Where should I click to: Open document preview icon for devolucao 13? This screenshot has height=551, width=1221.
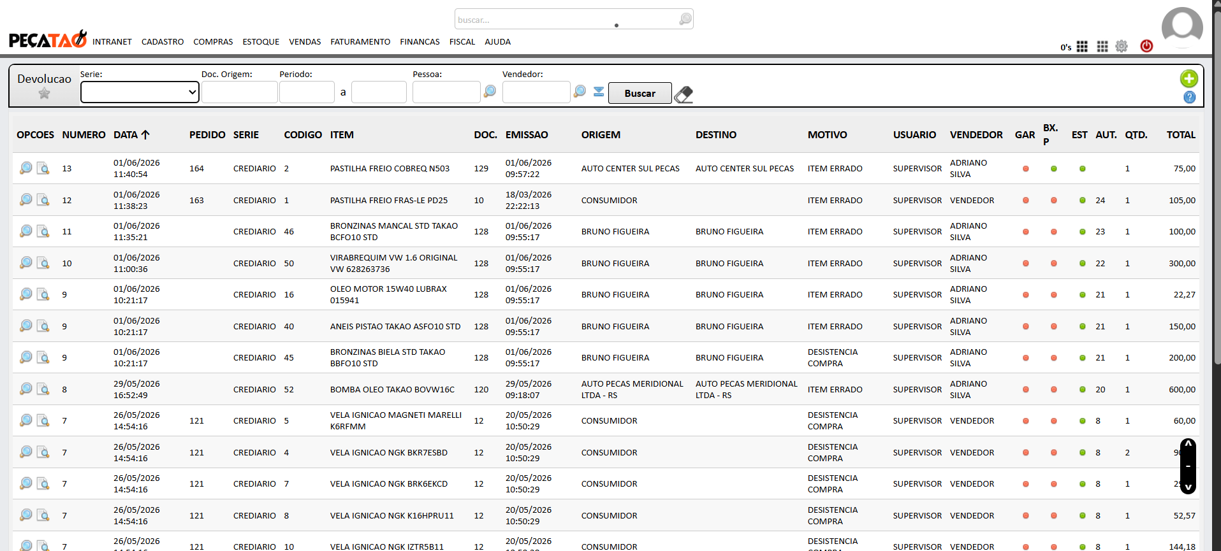click(43, 168)
